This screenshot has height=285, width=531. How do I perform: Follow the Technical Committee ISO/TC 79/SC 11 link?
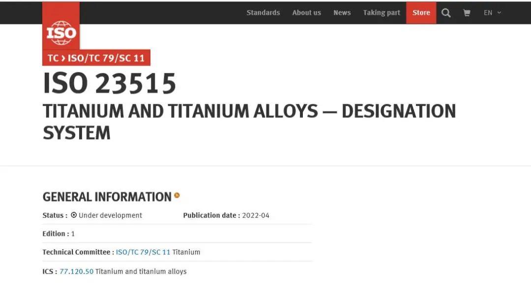tap(143, 252)
